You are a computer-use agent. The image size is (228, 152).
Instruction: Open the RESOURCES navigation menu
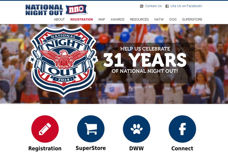click(x=139, y=19)
